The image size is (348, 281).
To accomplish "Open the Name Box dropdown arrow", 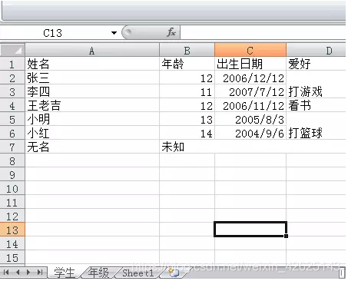I will click(114, 33).
